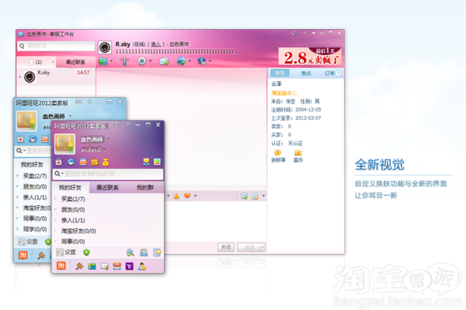This screenshot has width=466, height=310.
Task: Click the send file icon in chat toolbar
Action: click(103, 62)
